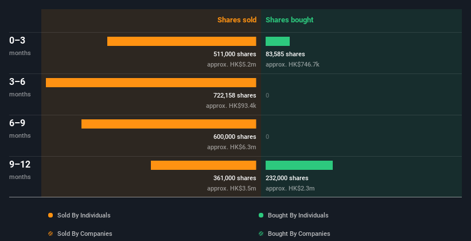Click the 3–6 months row label
Screen dimensions: 471x241
pyautogui.click(x=20, y=87)
